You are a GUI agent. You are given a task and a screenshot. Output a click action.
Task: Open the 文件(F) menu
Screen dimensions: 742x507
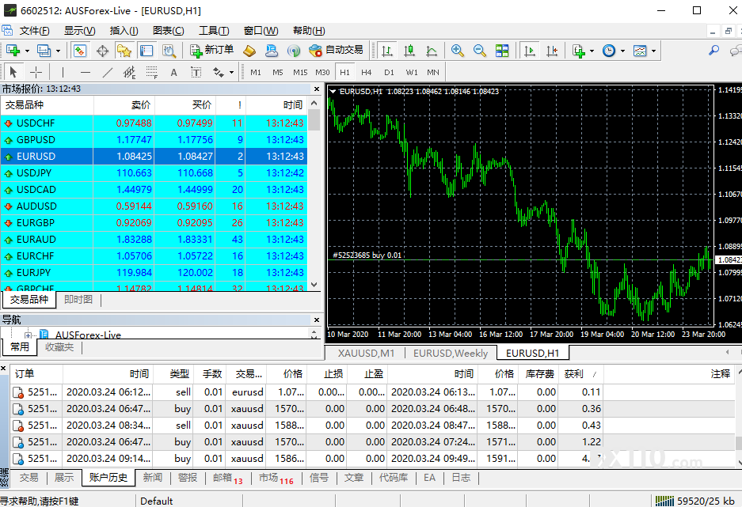click(34, 31)
